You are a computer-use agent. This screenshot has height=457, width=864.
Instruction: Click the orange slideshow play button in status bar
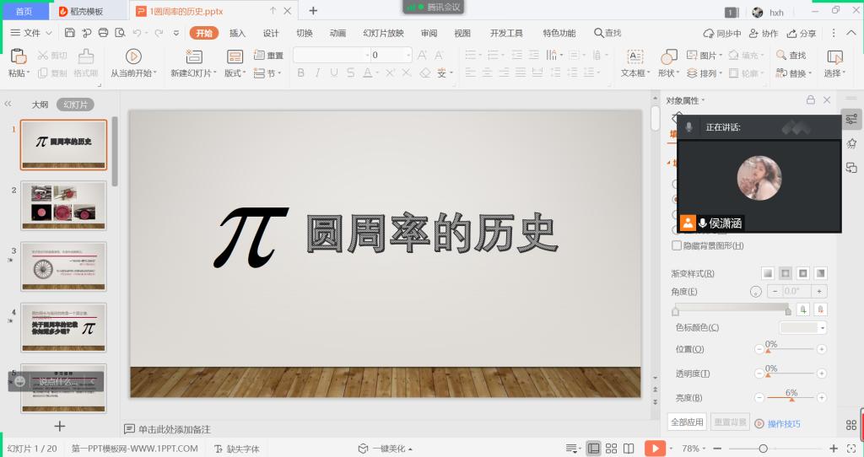pos(655,448)
